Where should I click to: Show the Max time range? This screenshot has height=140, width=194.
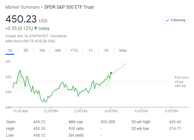(123, 50)
